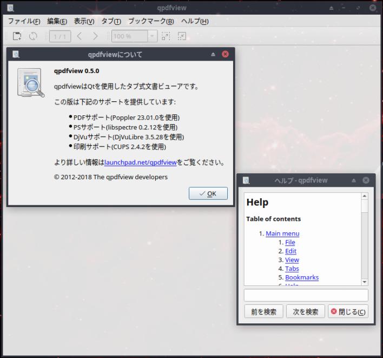Click the 閉じる(C) button
This screenshot has width=383, height=358.
[348, 311]
